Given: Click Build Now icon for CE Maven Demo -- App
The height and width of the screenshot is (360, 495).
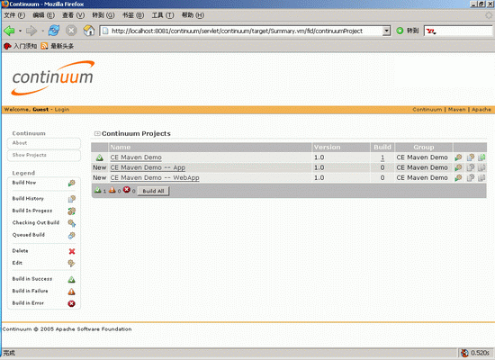Looking at the screenshot, I should [458, 167].
